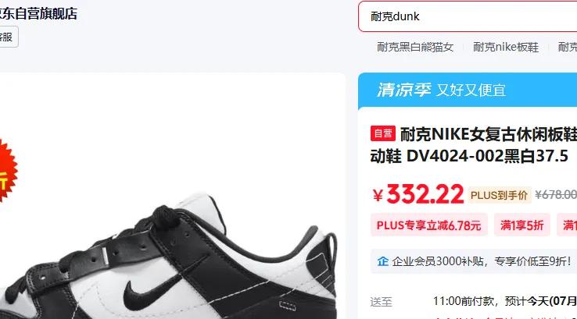
Task: Open the 京东自营旗舰店 store page
Action: (x=38, y=13)
